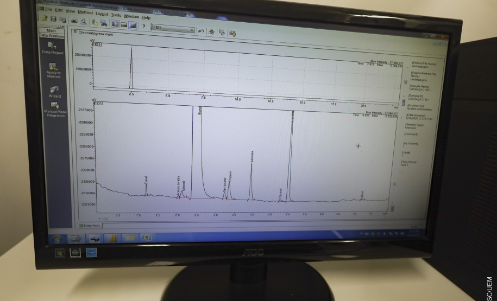
Task: Click the save-as icon beside the floppy disk
Action: tap(62, 20)
